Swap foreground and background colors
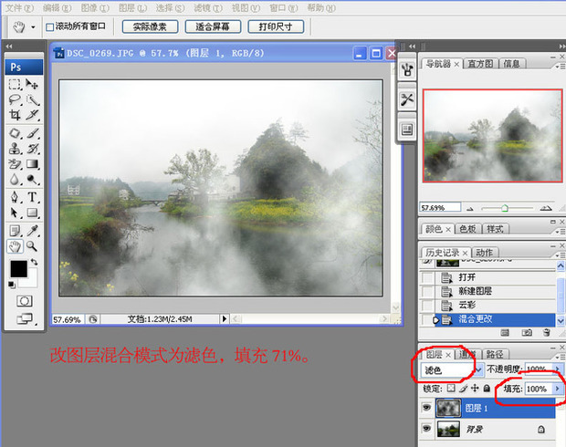 pos(34,262)
